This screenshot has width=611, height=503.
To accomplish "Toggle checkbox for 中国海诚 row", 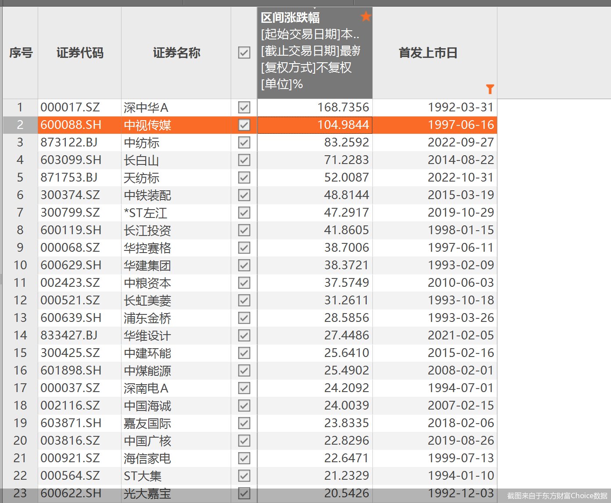I will click(x=244, y=406).
